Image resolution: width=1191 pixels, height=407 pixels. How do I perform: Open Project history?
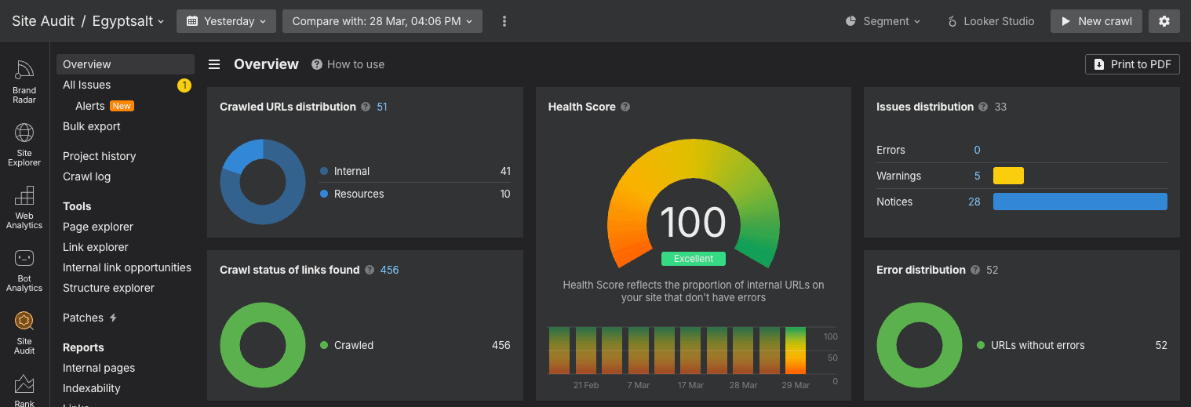pyautogui.click(x=99, y=156)
